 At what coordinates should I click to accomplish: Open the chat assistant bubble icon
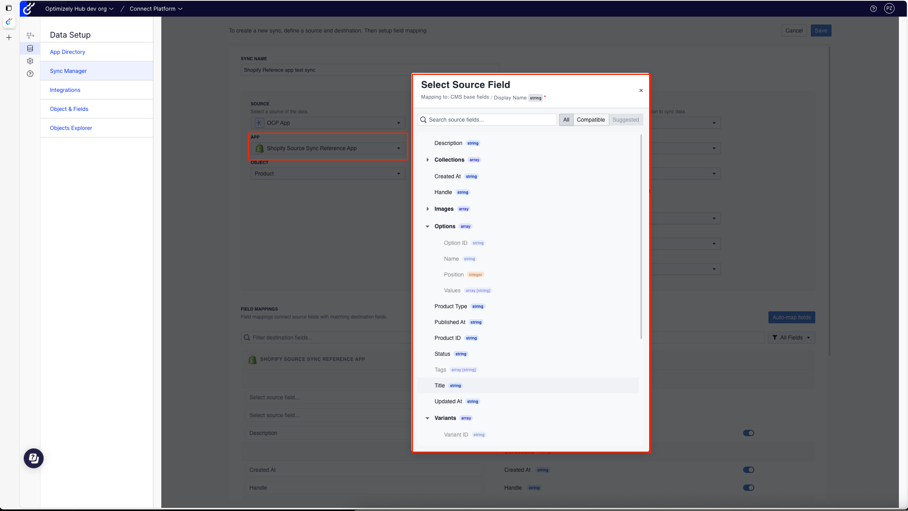[34, 458]
